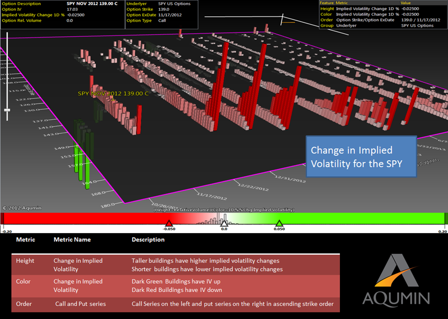Click the 11/17/2012 date axis label

212,196
